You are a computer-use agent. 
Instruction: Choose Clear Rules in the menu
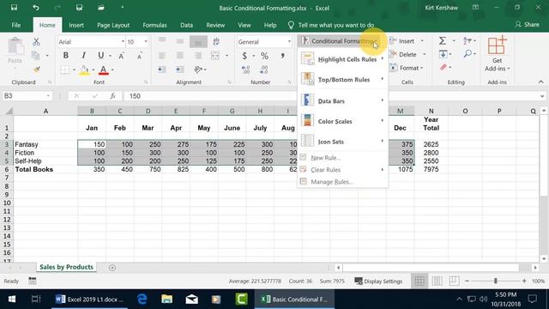click(x=342, y=170)
